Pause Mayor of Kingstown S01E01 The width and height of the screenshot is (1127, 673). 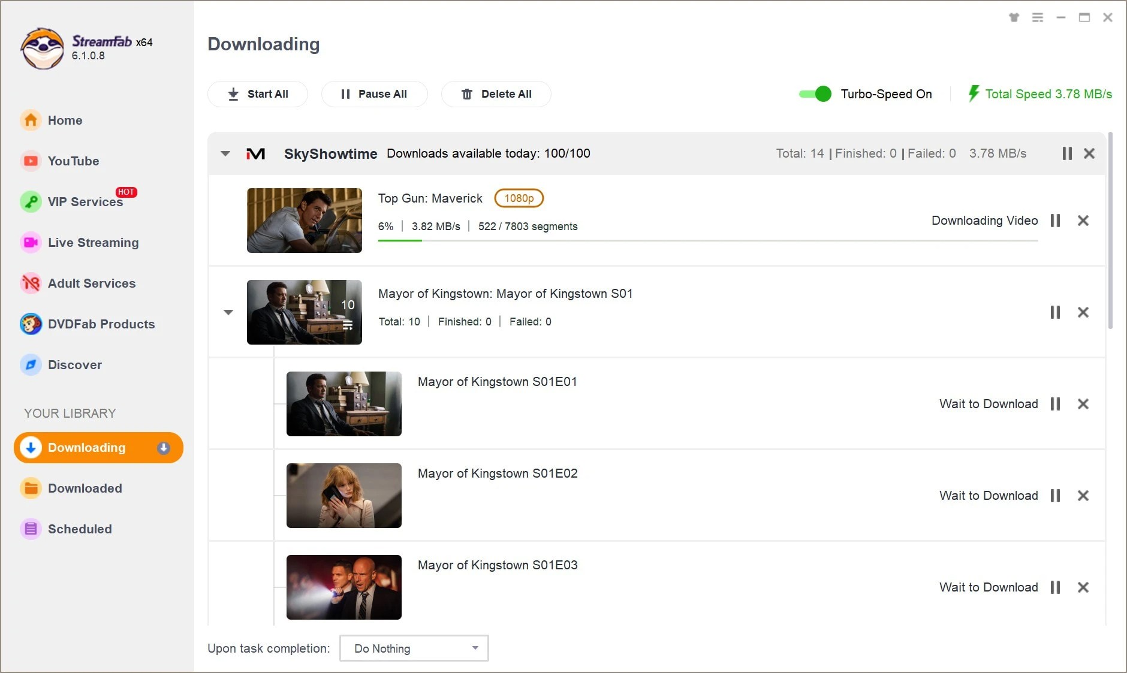[x=1055, y=404]
